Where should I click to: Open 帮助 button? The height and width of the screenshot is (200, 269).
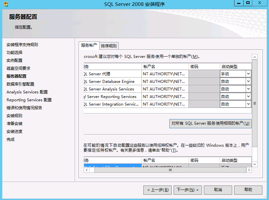pos(248,190)
